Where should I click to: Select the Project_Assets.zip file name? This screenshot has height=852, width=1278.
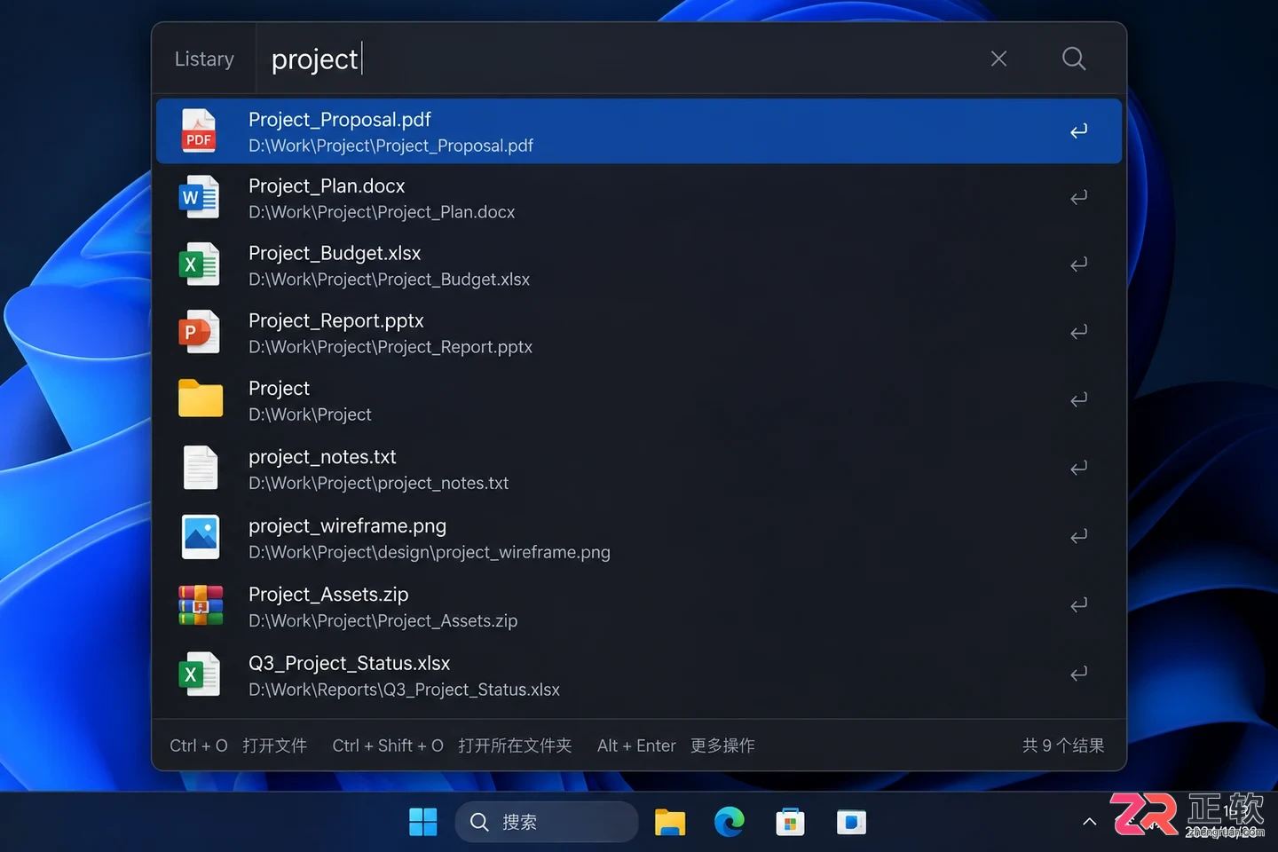(328, 595)
